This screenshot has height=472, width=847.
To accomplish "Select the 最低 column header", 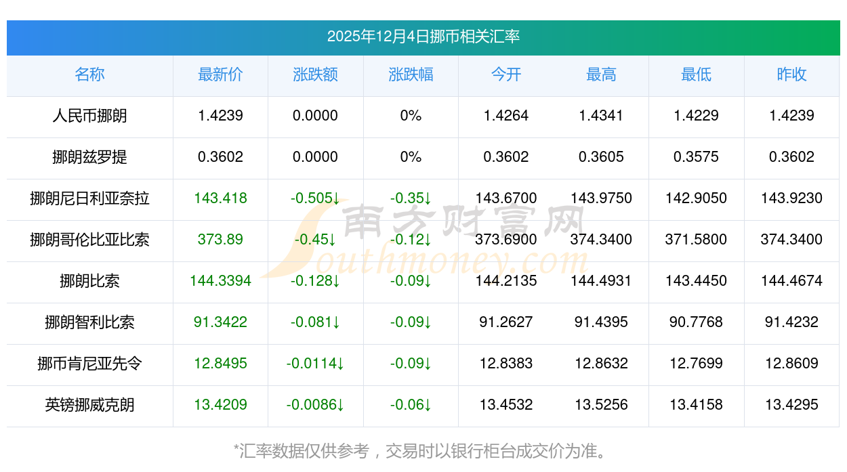I will coord(697,74).
